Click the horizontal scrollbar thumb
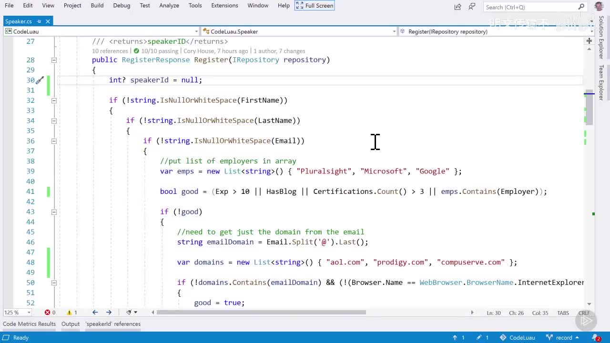The height and width of the screenshot is (343, 610). click(261, 313)
